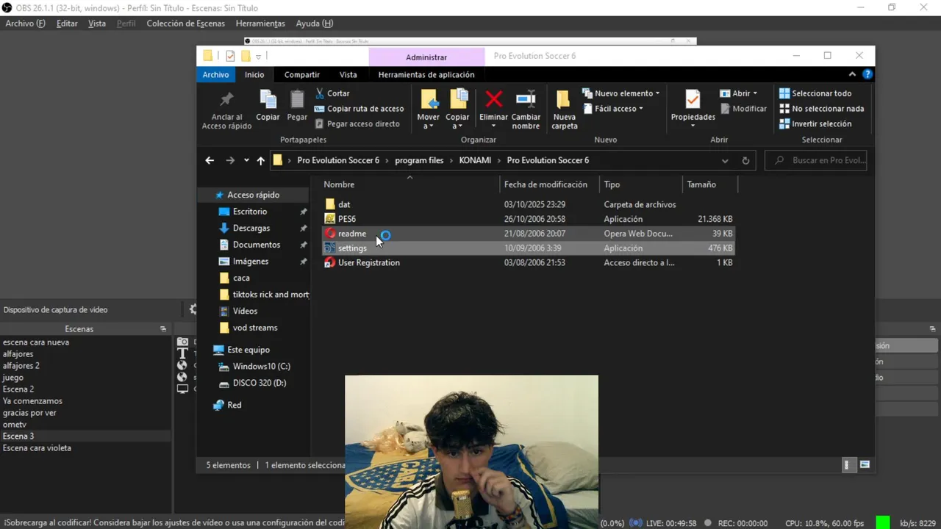Click No seleccionar nada
The width and height of the screenshot is (941, 529).
pyautogui.click(x=821, y=109)
